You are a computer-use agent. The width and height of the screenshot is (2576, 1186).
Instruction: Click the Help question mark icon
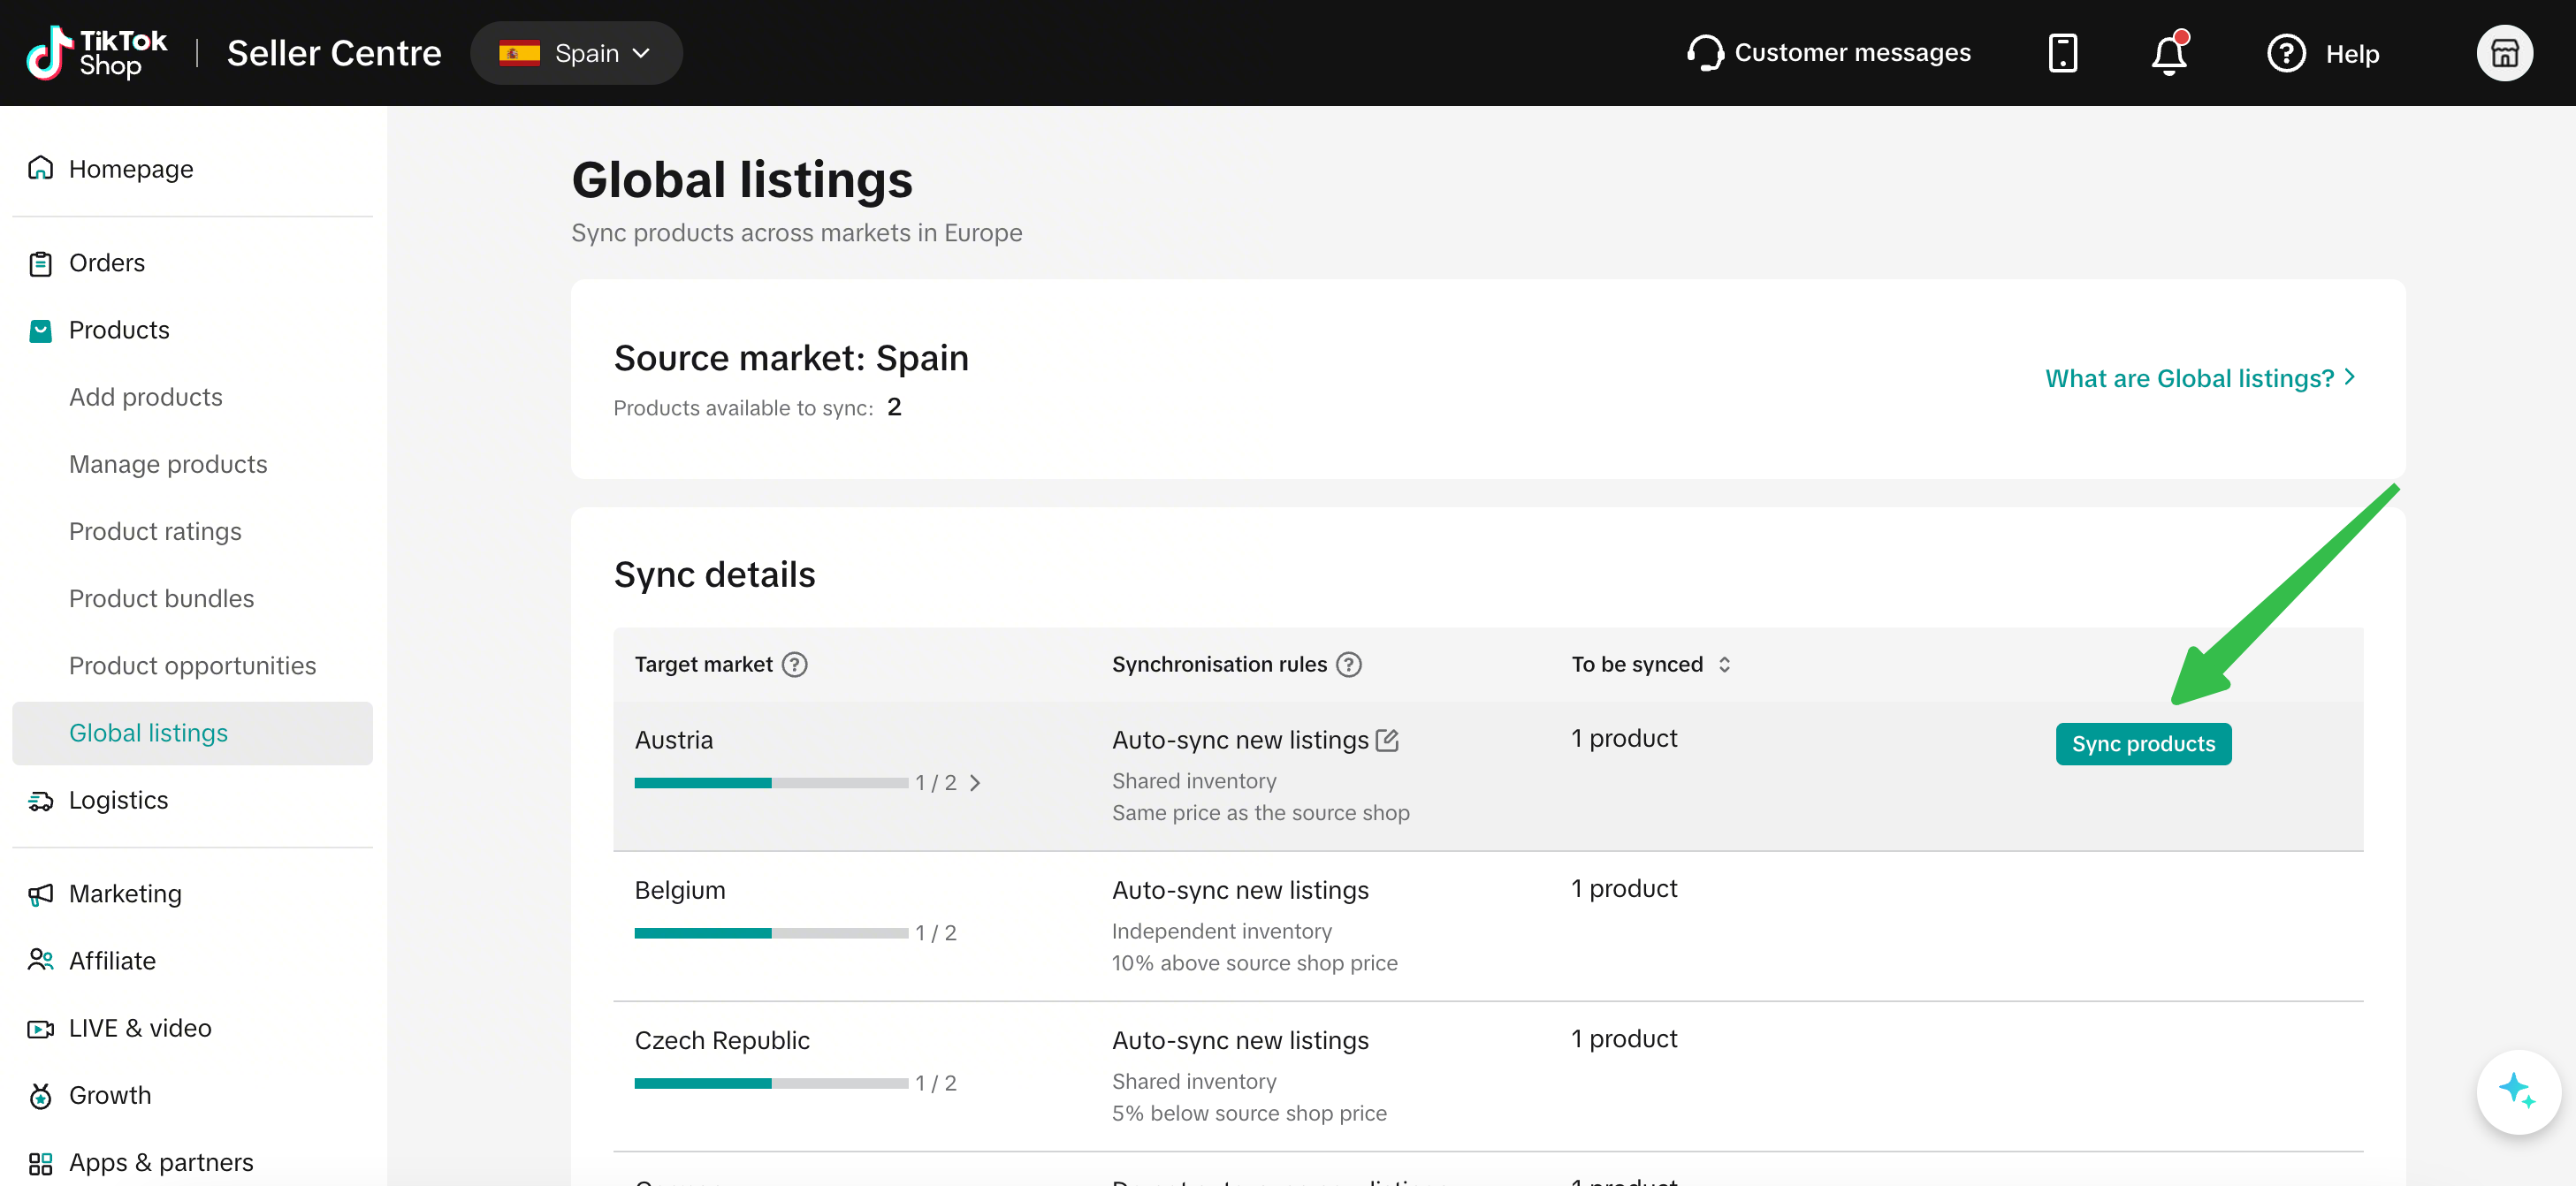click(2286, 53)
